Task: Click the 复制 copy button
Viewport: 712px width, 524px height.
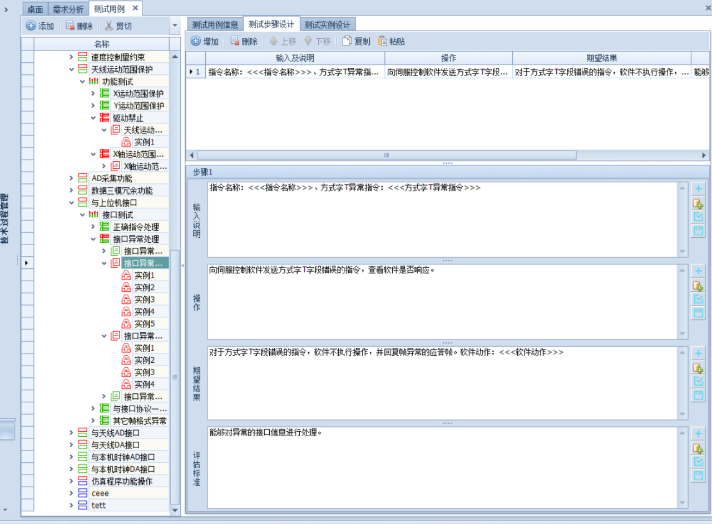Action: [356, 41]
